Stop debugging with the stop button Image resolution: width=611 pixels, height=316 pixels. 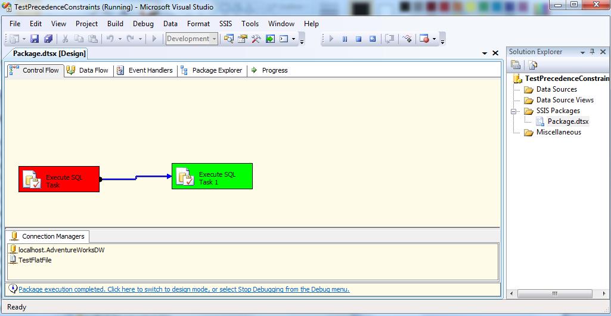[x=358, y=39]
